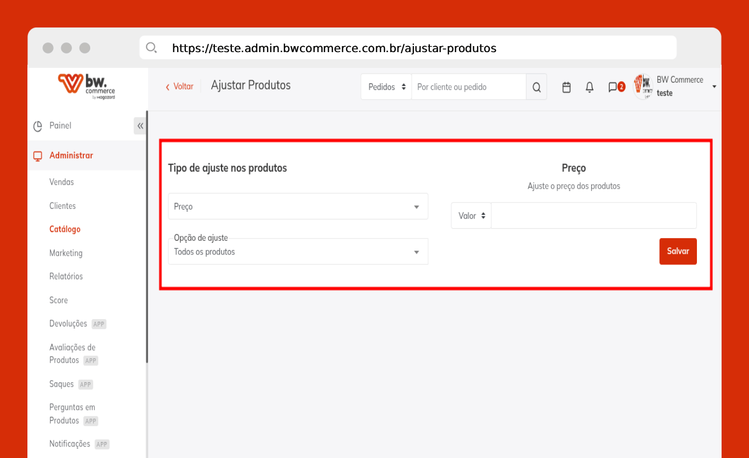This screenshot has width=749, height=458.
Task: Open the Valor selector dropdown
Action: tap(471, 216)
